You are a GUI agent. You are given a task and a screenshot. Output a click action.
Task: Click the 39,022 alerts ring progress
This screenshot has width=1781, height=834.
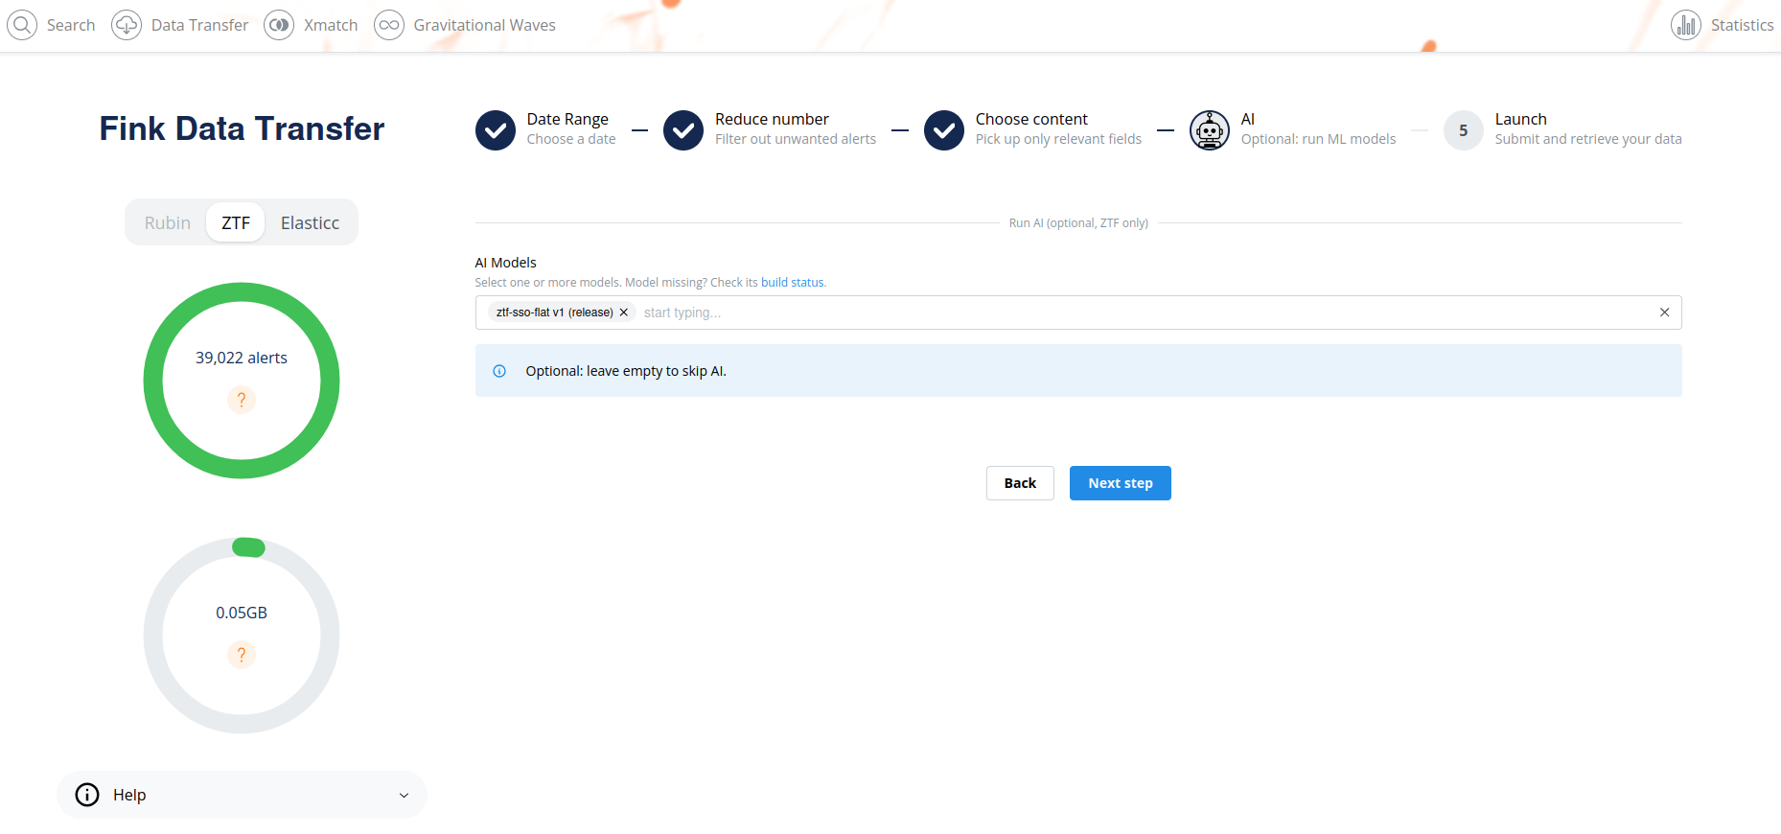point(242,381)
